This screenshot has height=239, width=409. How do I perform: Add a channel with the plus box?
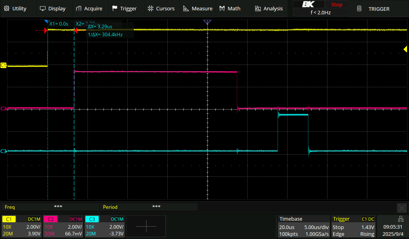146,226
